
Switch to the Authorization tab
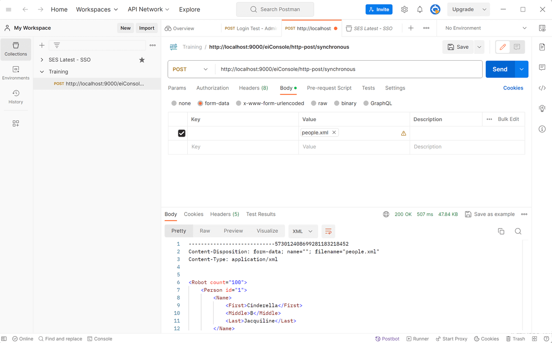click(x=212, y=88)
